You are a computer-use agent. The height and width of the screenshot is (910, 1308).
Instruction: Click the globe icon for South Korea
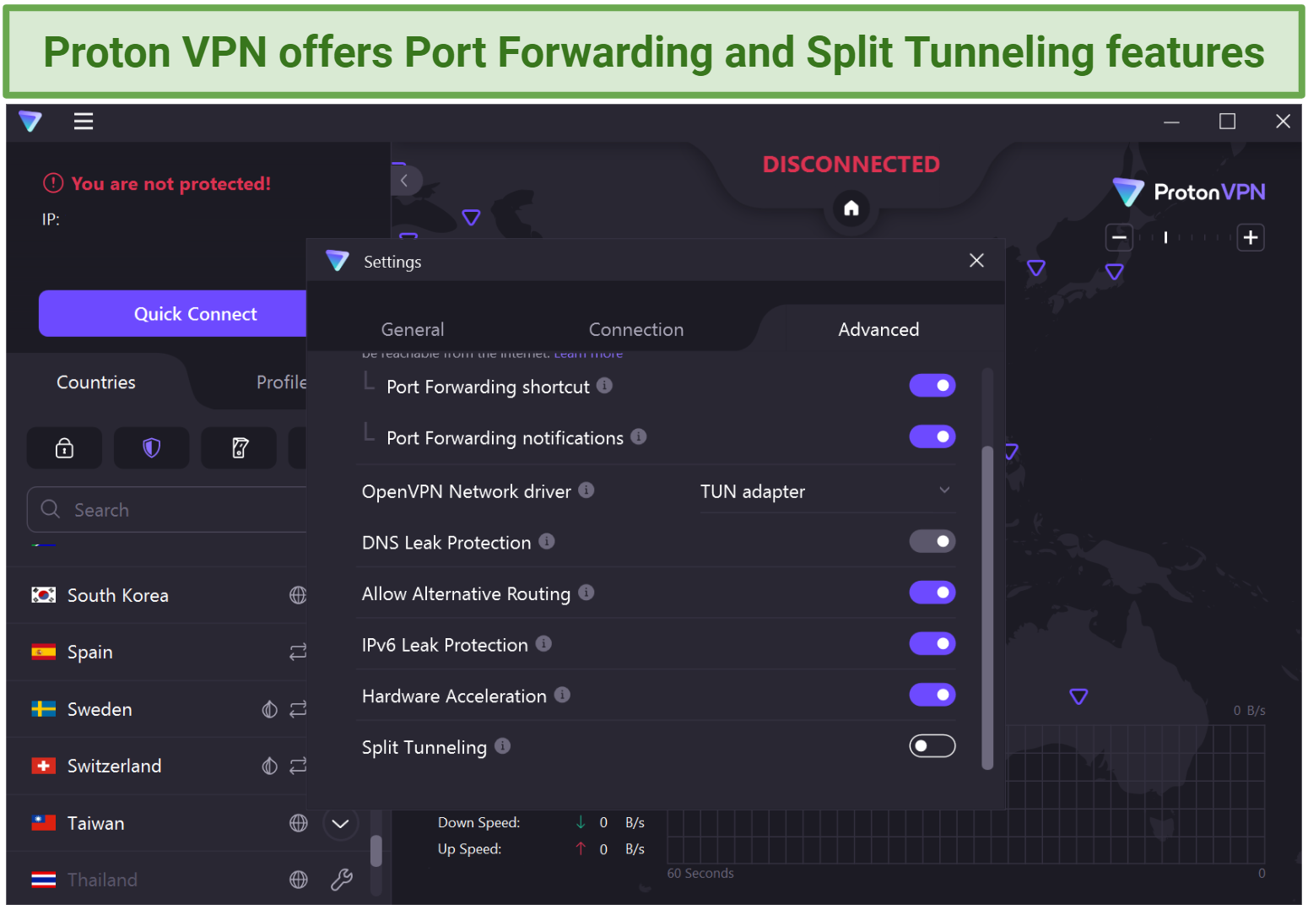coord(298,595)
